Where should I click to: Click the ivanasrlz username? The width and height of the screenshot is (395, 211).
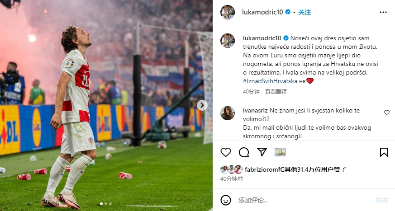click(255, 110)
